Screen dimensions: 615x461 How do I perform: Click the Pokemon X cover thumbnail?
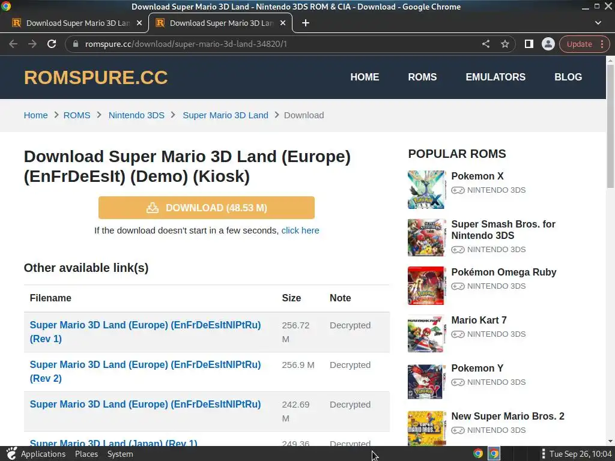[x=426, y=190]
